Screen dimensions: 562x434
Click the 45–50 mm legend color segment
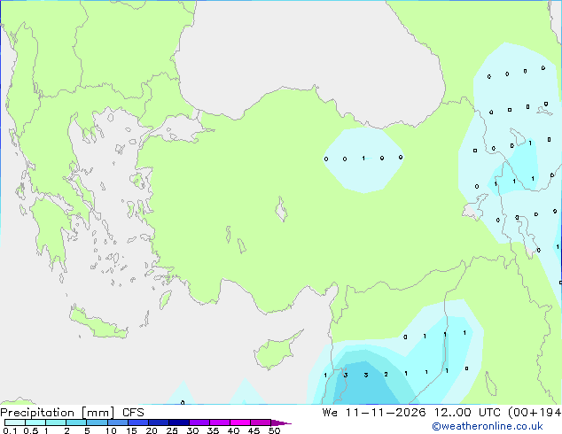coord(261,422)
